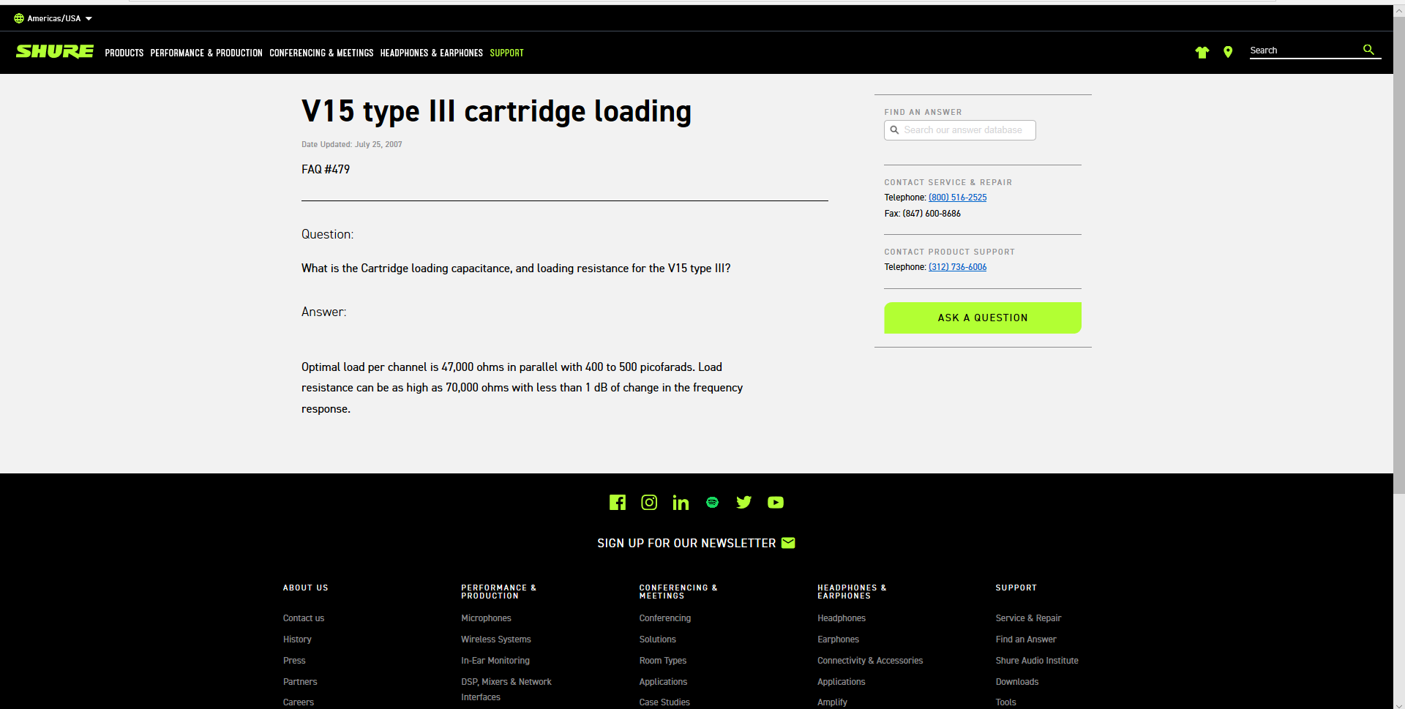Open footer Case Studies link
This screenshot has width=1405, height=709.
[664, 702]
